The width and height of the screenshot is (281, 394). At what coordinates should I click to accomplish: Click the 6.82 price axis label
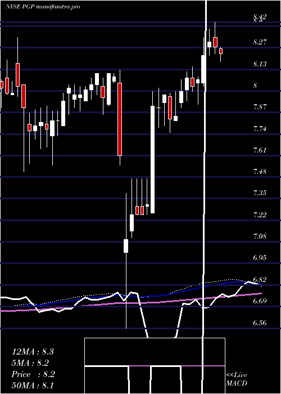[260, 279]
